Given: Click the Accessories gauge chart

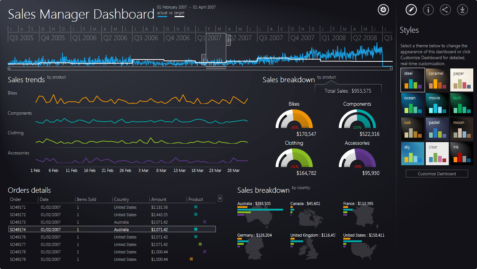Looking at the screenshot, I should tap(357, 158).
